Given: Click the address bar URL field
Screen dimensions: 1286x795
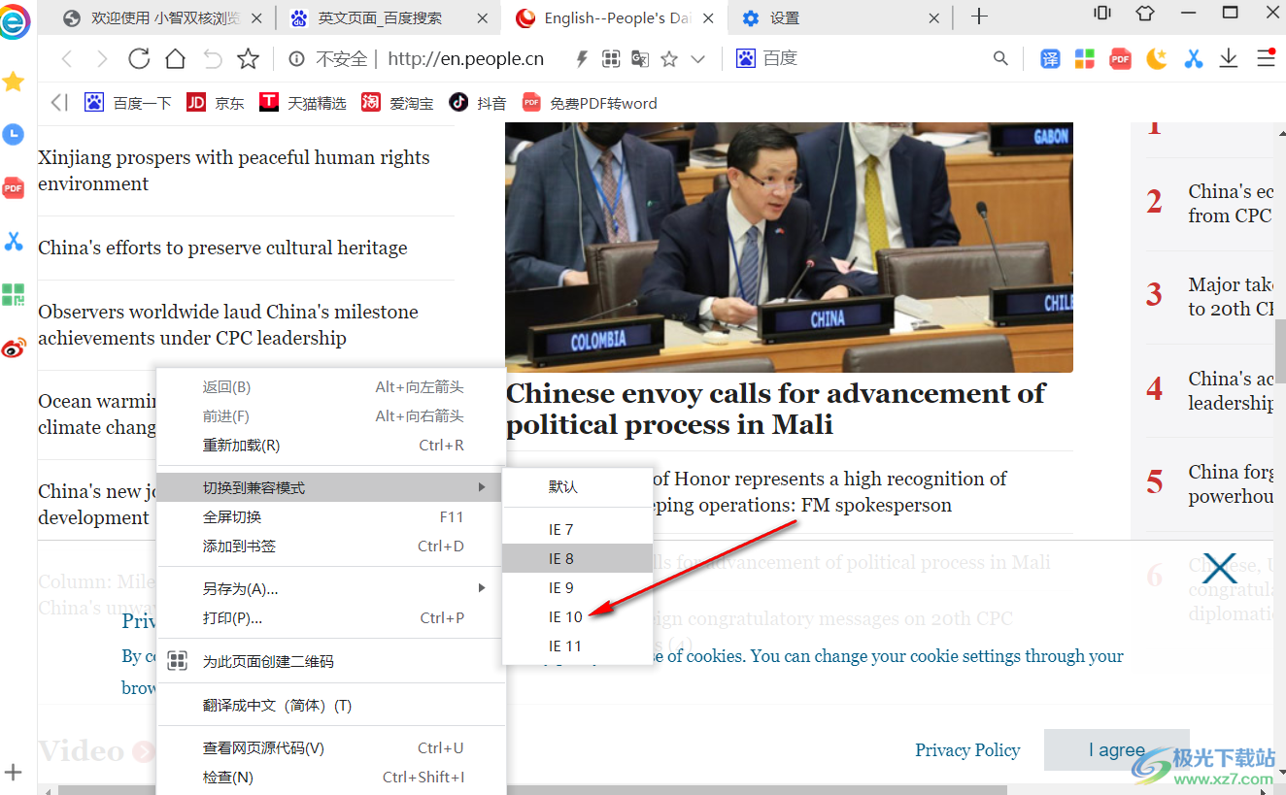Looking at the screenshot, I should tap(465, 59).
